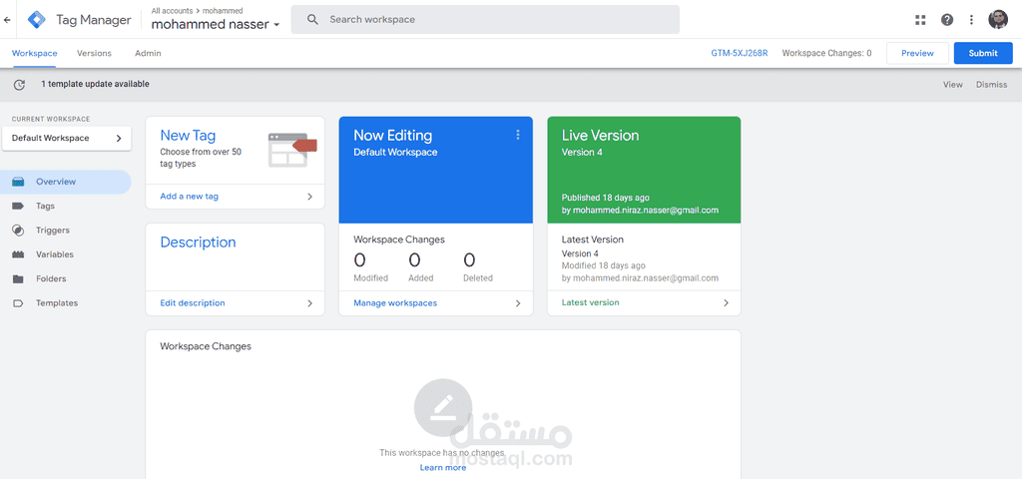Click the Add a new tag link
Image resolution: width=1022 pixels, height=479 pixels.
[189, 197]
